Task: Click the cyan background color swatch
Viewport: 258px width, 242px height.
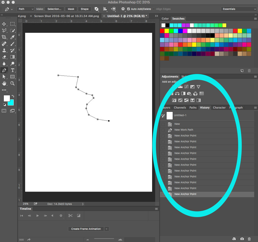Action: pos(11,103)
